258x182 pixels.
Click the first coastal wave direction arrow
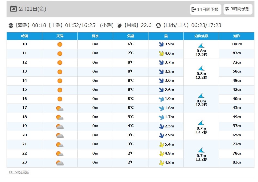(201, 45)
